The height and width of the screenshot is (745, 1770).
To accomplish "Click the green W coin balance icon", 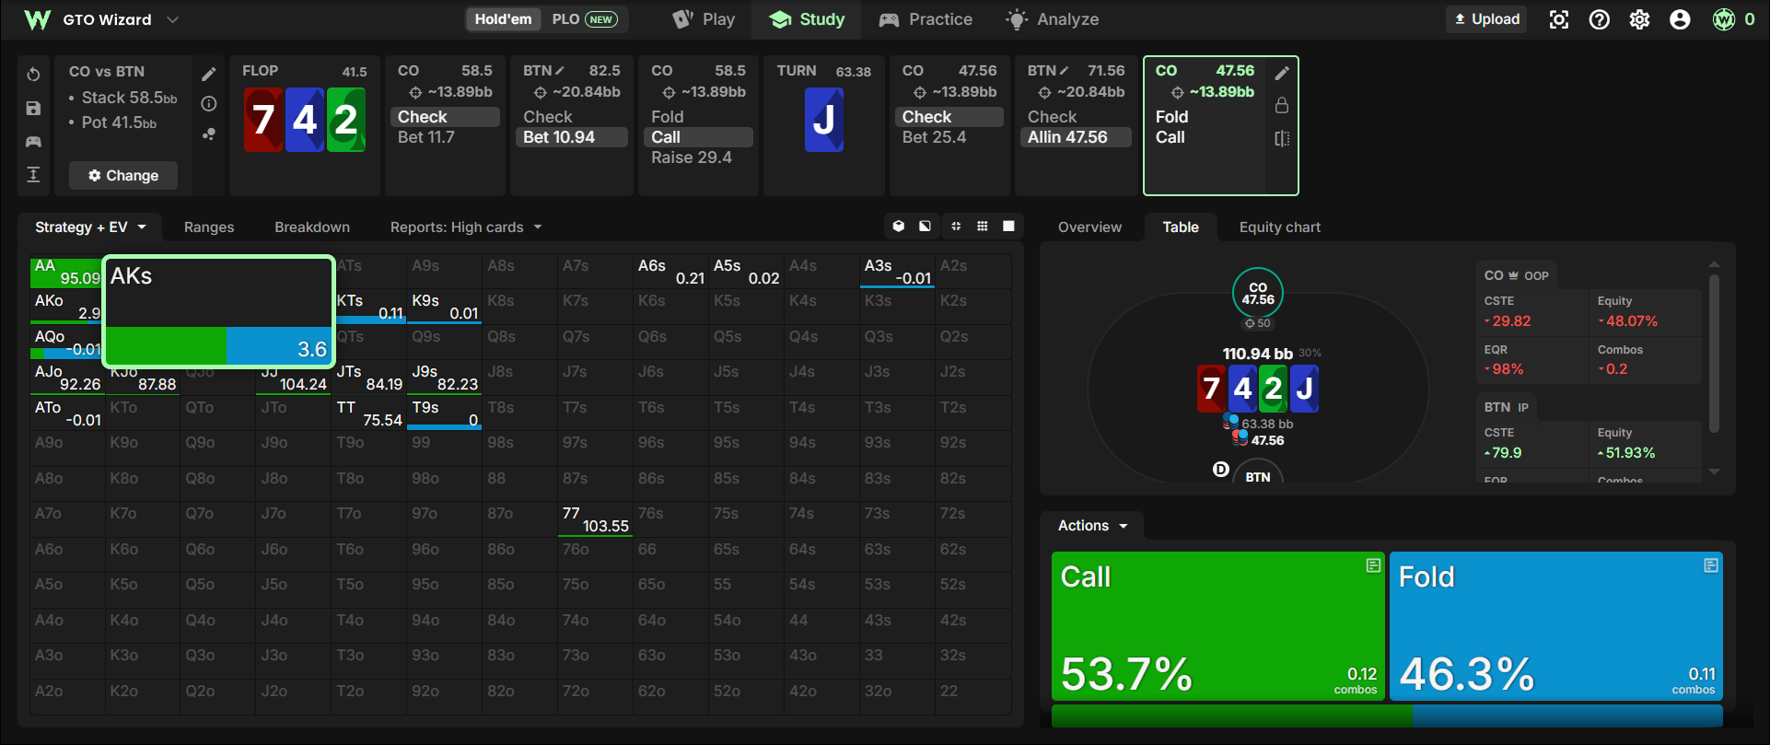I will click(1724, 19).
